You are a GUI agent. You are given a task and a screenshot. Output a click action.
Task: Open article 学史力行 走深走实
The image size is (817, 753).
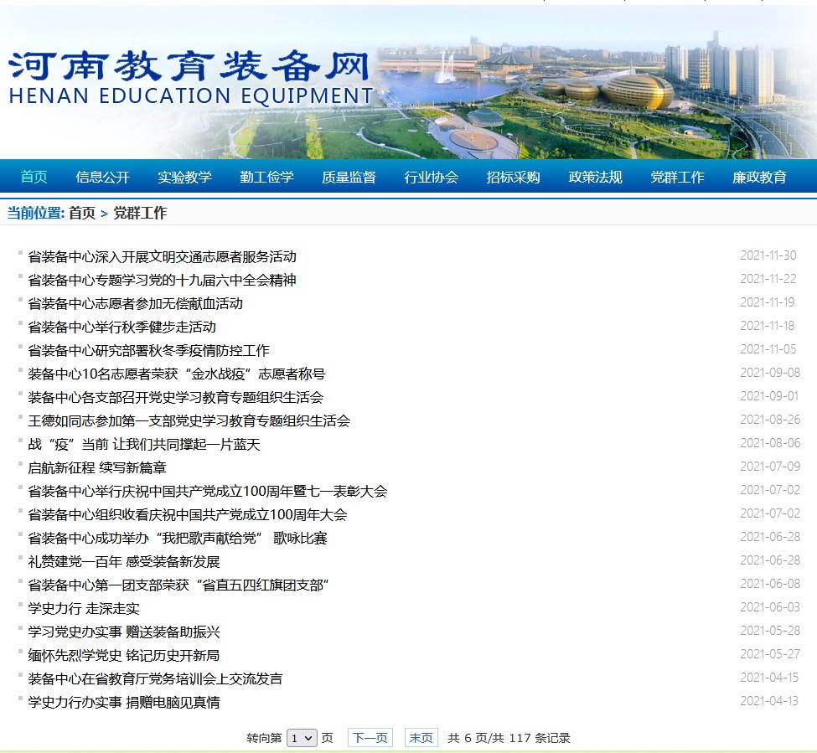(84, 608)
